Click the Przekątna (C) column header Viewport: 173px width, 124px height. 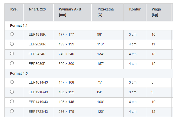[x=105, y=12]
